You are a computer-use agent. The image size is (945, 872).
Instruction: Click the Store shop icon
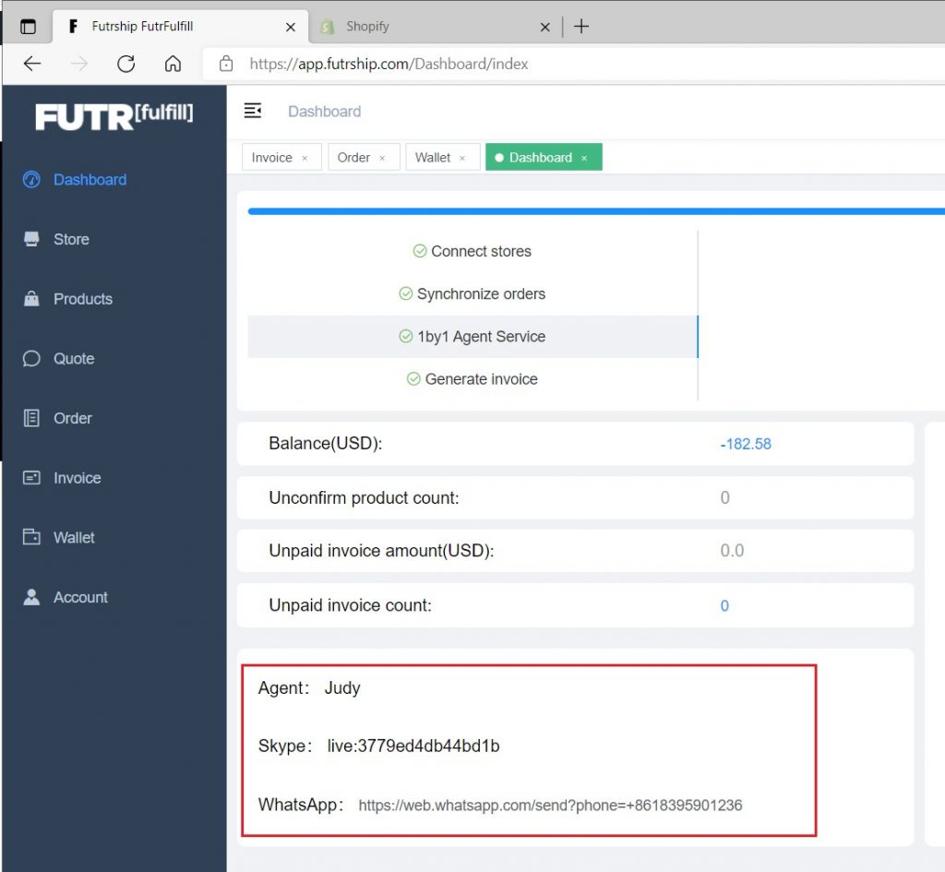pyautogui.click(x=31, y=239)
